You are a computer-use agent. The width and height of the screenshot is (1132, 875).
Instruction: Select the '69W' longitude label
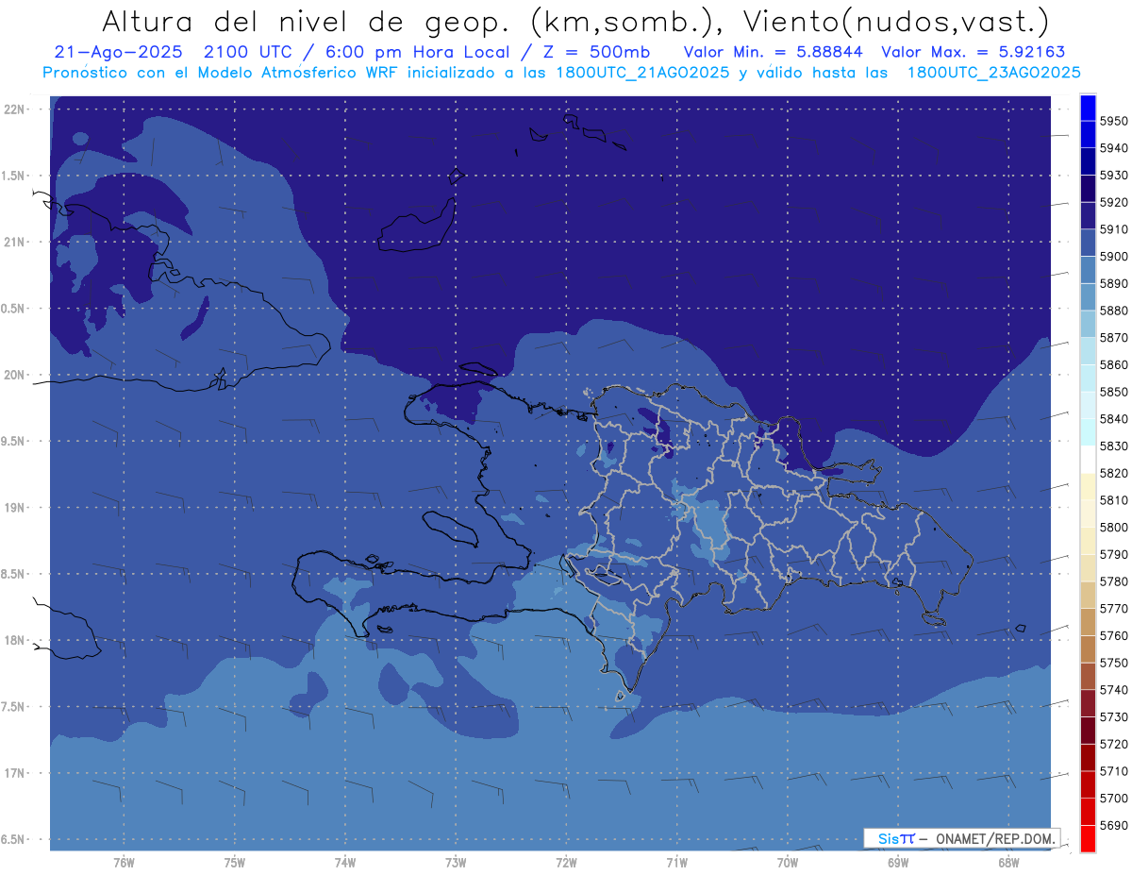pyautogui.click(x=898, y=863)
